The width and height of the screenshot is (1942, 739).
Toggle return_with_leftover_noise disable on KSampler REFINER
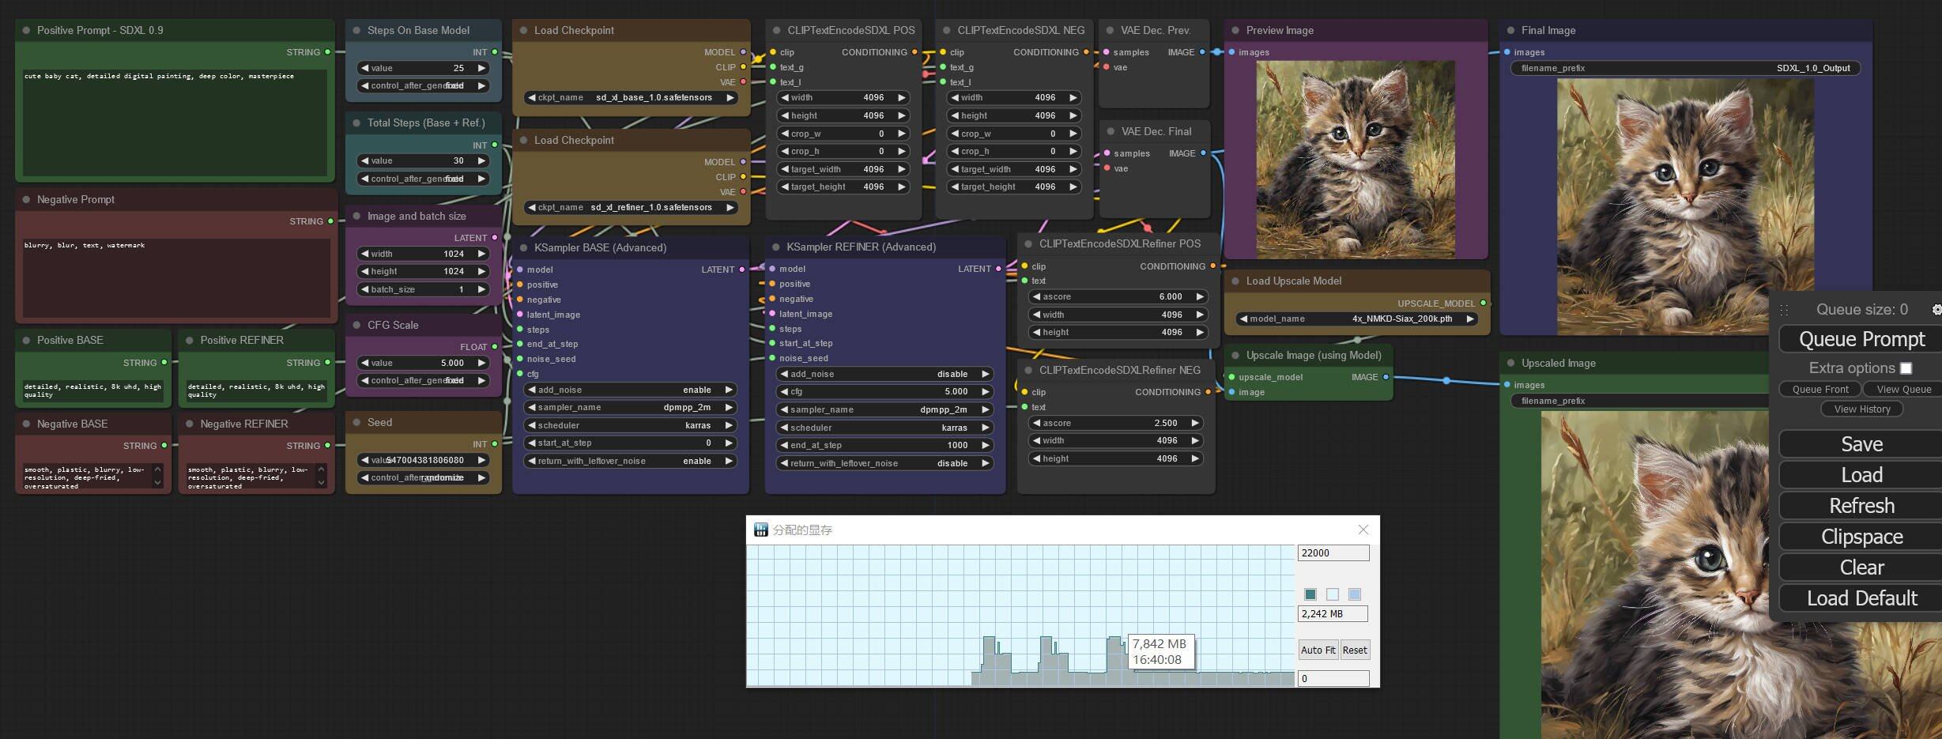point(884,463)
